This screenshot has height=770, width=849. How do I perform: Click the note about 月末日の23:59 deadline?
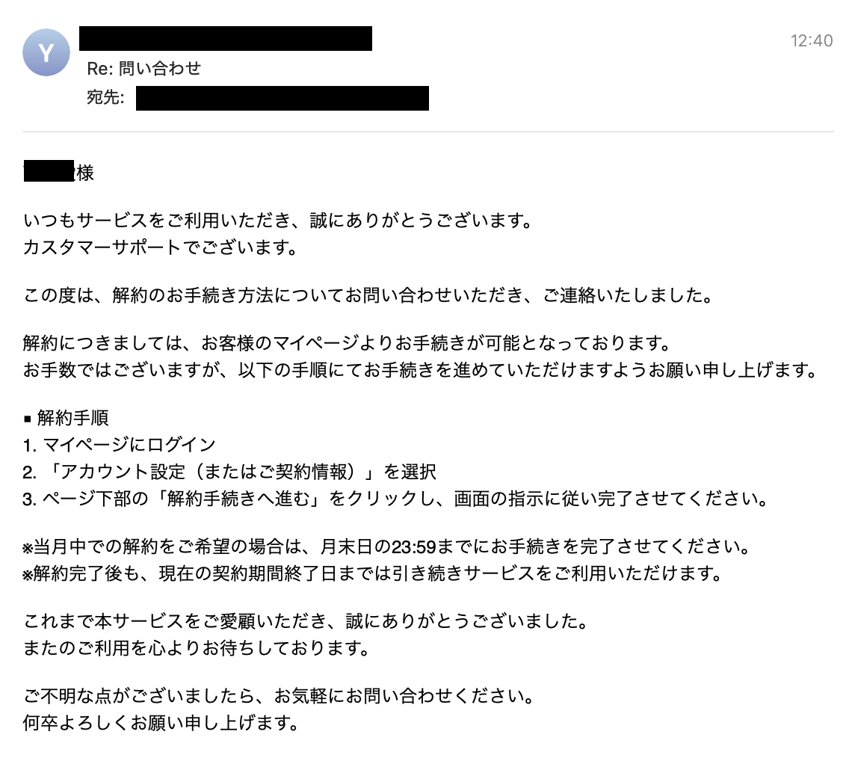(386, 546)
